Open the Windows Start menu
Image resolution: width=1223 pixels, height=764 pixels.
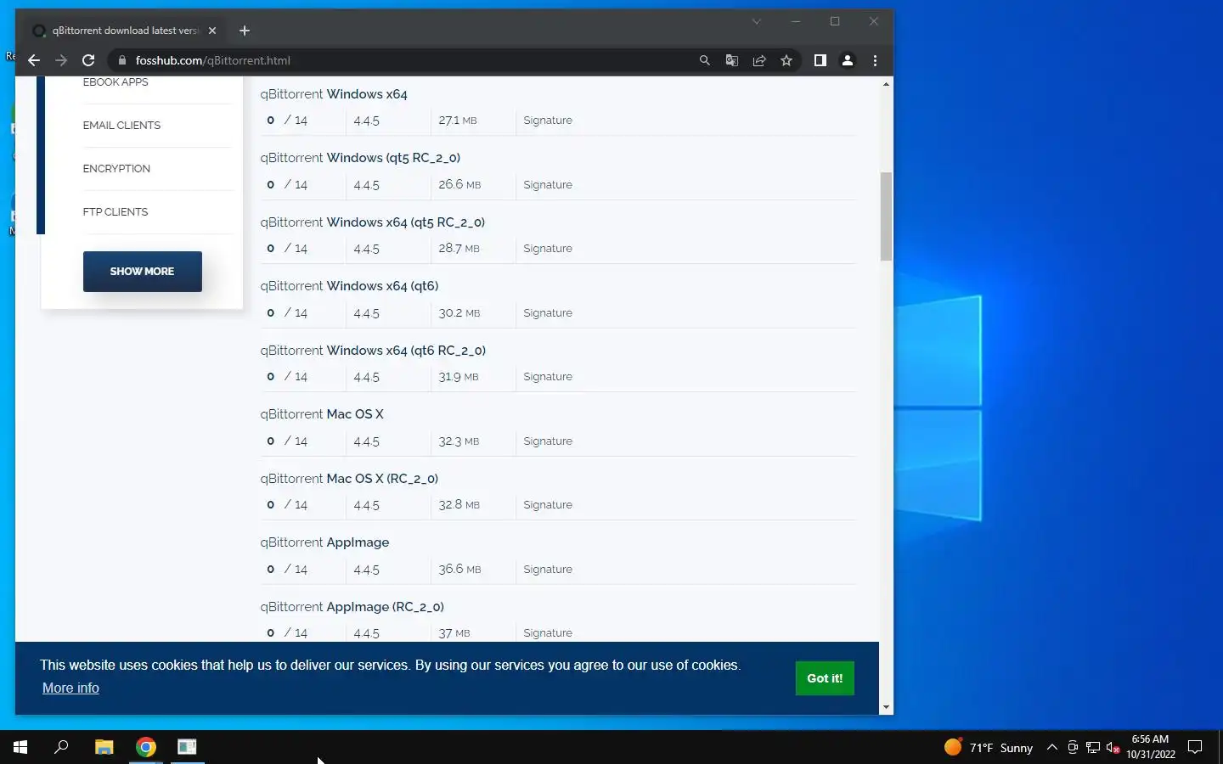20,747
